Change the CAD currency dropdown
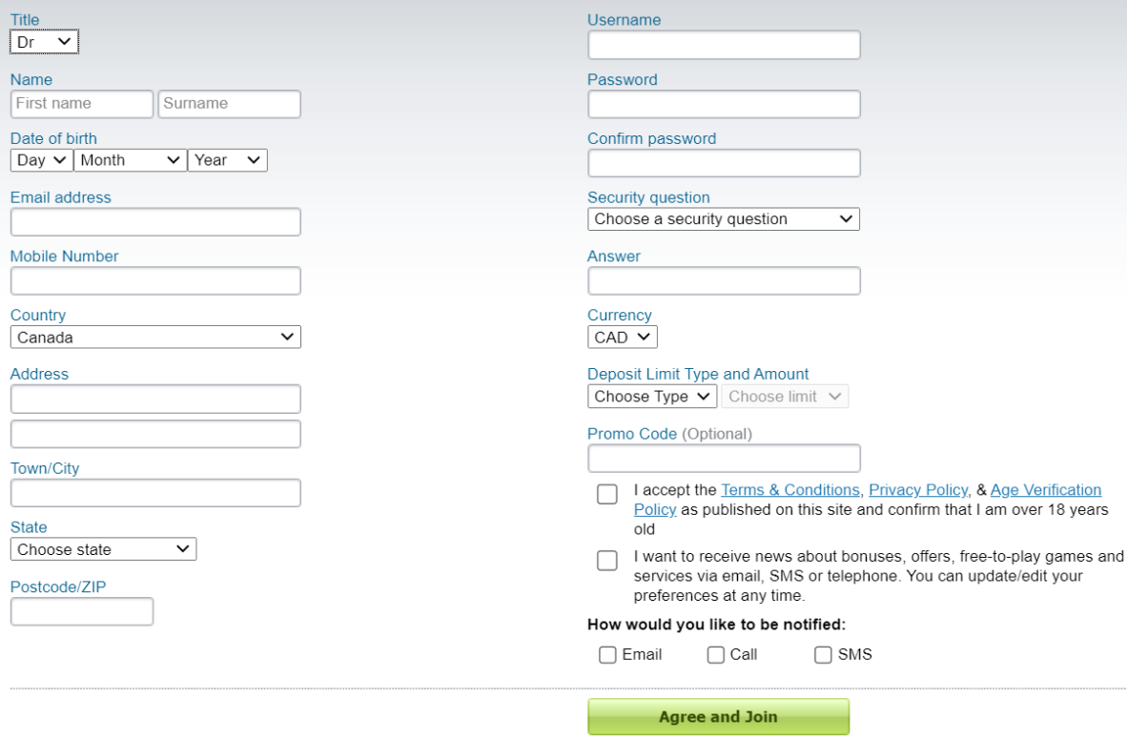 [x=623, y=338]
